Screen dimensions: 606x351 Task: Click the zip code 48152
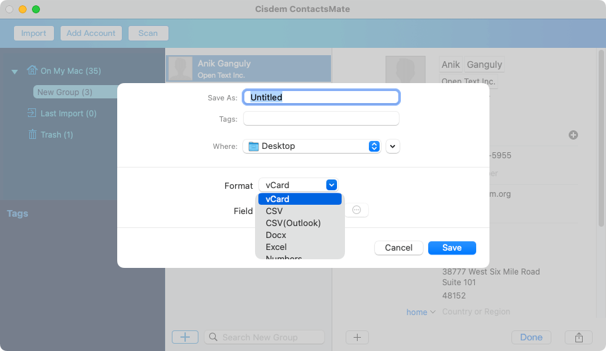[454, 295]
